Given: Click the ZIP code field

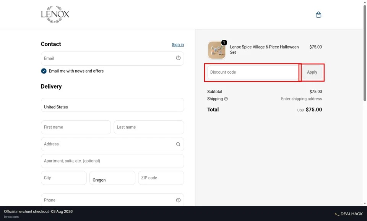Looking at the screenshot, I should [161, 178].
